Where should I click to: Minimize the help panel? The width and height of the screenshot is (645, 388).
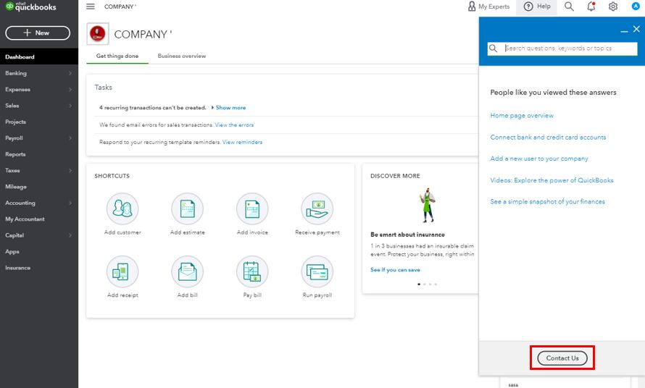(624, 31)
